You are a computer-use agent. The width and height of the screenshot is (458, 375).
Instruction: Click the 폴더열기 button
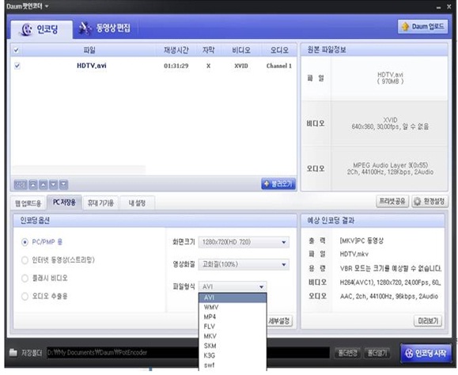click(x=377, y=353)
